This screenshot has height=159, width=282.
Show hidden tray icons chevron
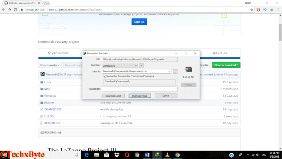click(x=248, y=155)
